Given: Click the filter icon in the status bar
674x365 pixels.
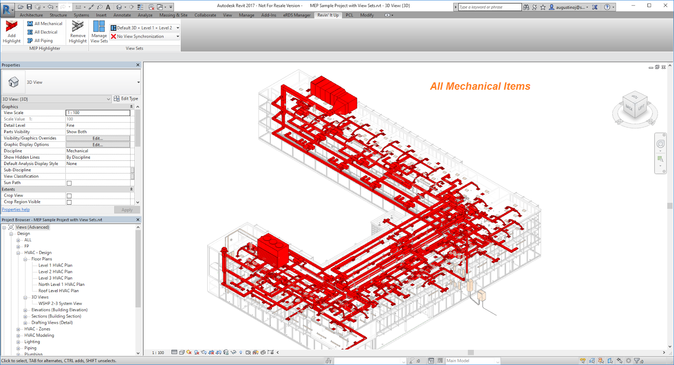Looking at the screenshot, I should tap(637, 361).
